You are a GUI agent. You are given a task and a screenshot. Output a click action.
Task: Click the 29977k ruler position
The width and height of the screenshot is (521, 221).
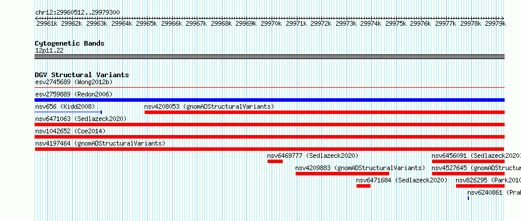coord(445,23)
